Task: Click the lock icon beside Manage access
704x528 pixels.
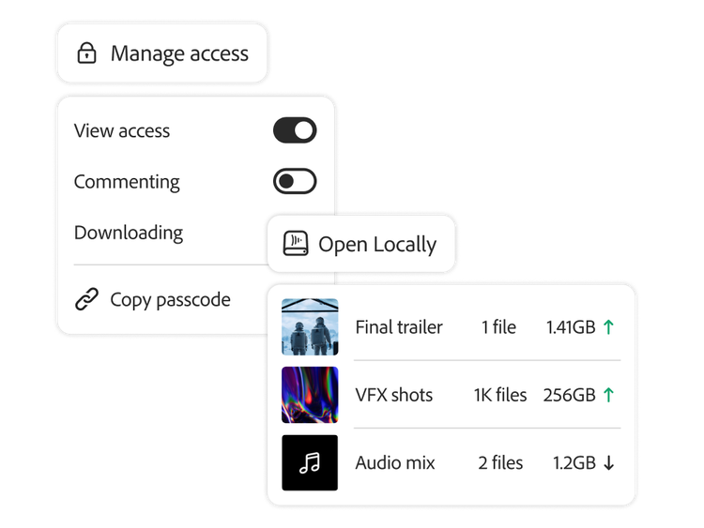Action: click(86, 53)
